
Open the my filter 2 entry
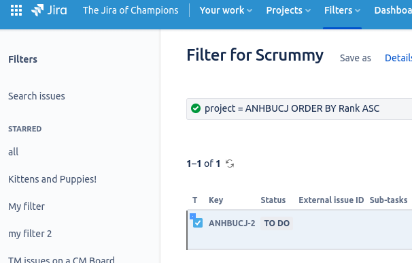click(x=30, y=234)
